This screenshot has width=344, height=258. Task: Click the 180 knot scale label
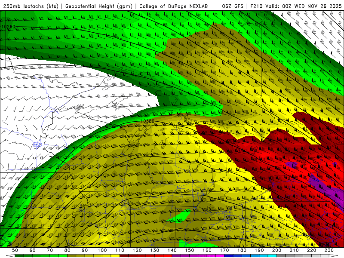(x=242, y=250)
